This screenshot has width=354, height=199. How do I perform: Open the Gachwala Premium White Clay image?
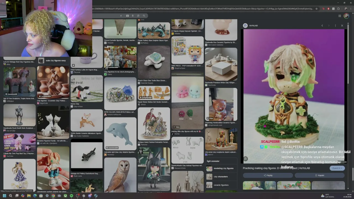(x=221, y=64)
